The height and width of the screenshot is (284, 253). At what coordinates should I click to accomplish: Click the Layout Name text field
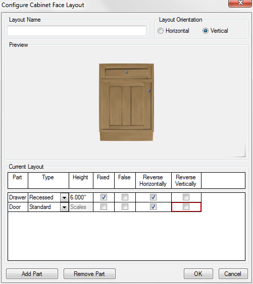coord(77,31)
